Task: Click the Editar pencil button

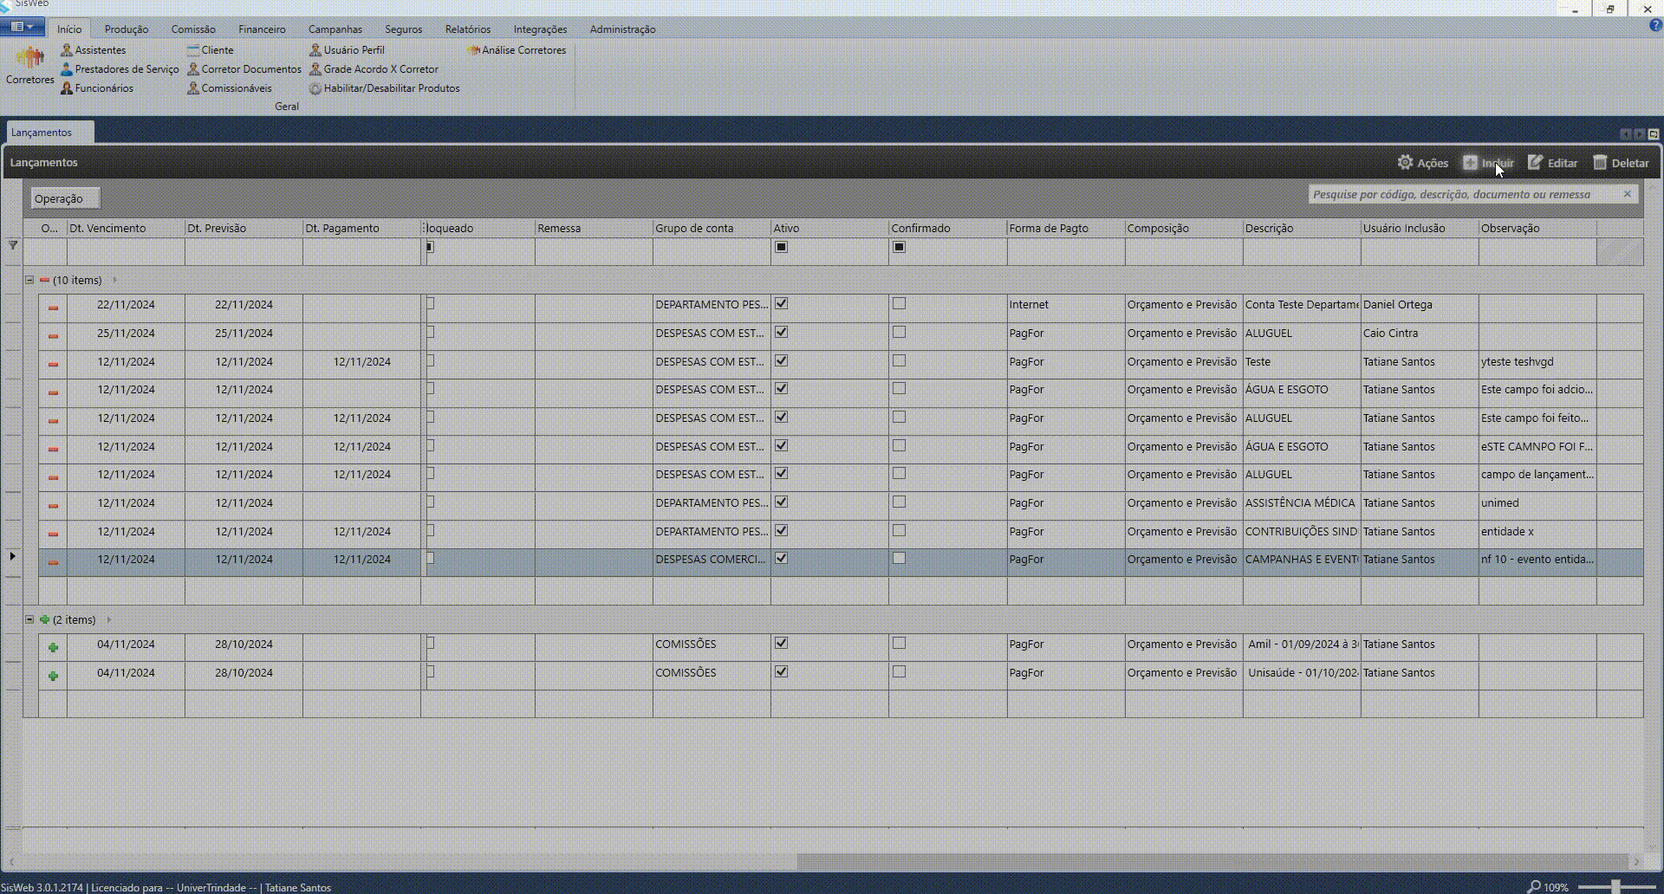Action: 1552,163
